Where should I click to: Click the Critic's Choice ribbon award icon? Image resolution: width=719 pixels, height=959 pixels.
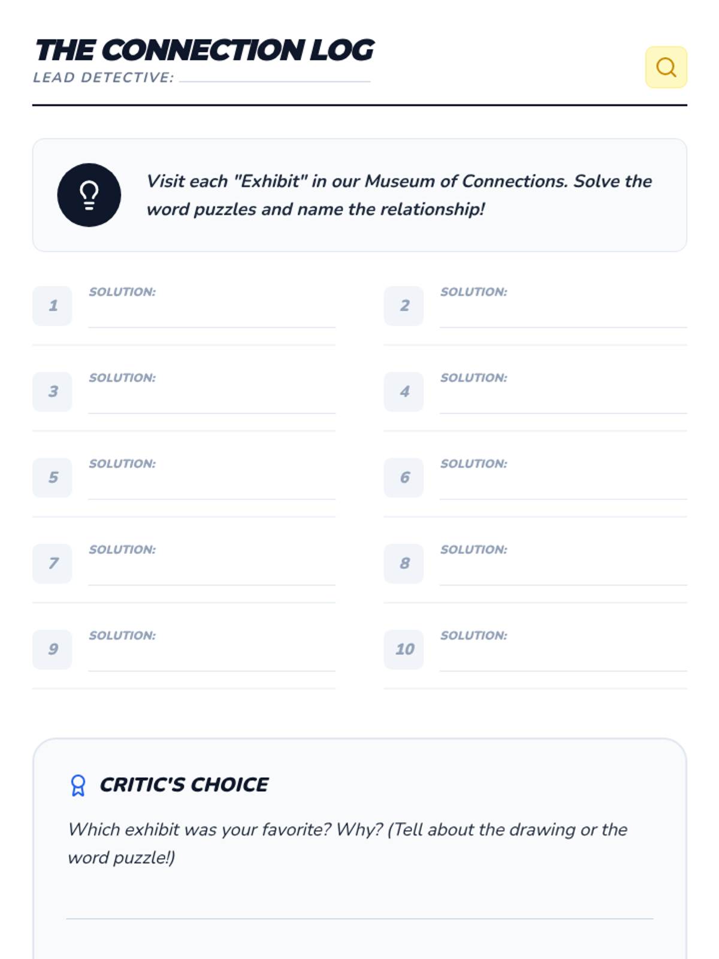click(78, 785)
